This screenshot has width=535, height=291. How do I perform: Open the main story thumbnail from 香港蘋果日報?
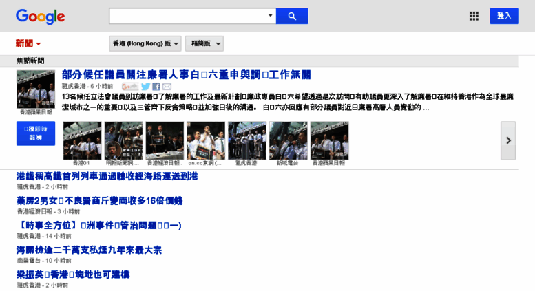coord(36,89)
